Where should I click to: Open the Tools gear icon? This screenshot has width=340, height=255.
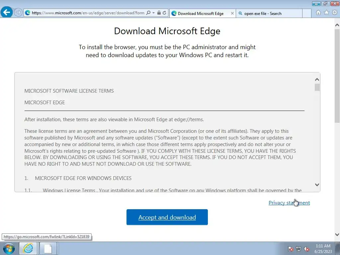pos(335,13)
